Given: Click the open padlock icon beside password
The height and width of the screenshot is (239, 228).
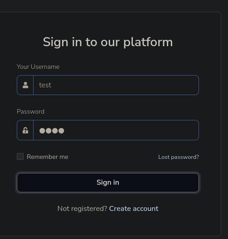Looking at the screenshot, I should click(x=25, y=130).
